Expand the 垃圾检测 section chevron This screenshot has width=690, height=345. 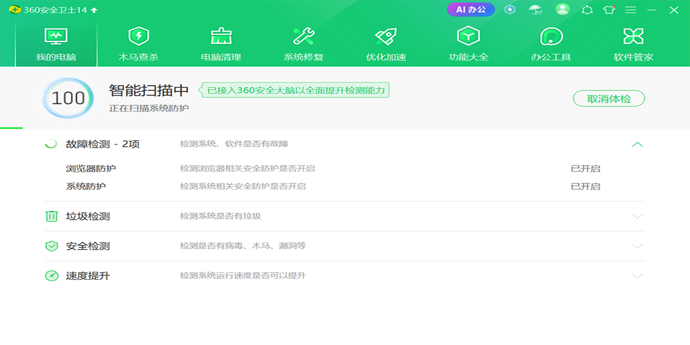point(637,217)
